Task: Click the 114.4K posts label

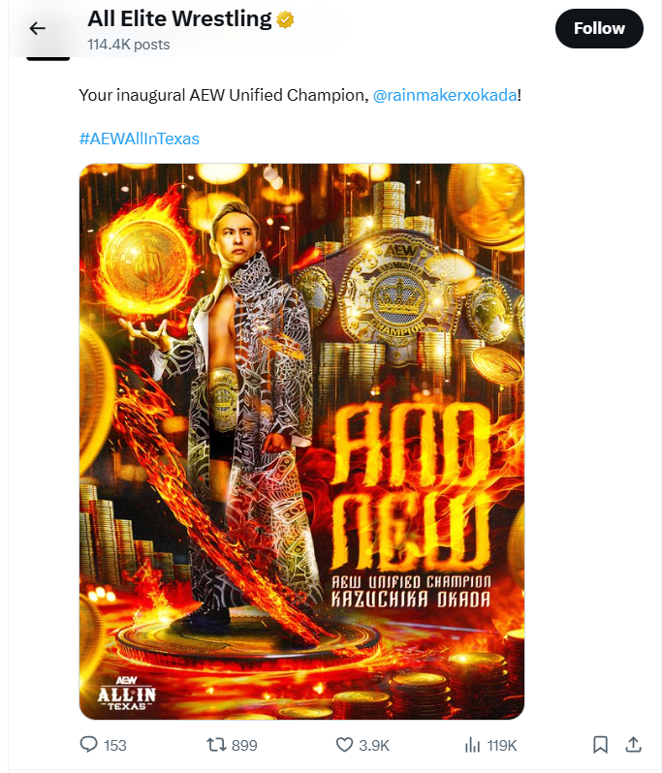Action: tap(129, 45)
